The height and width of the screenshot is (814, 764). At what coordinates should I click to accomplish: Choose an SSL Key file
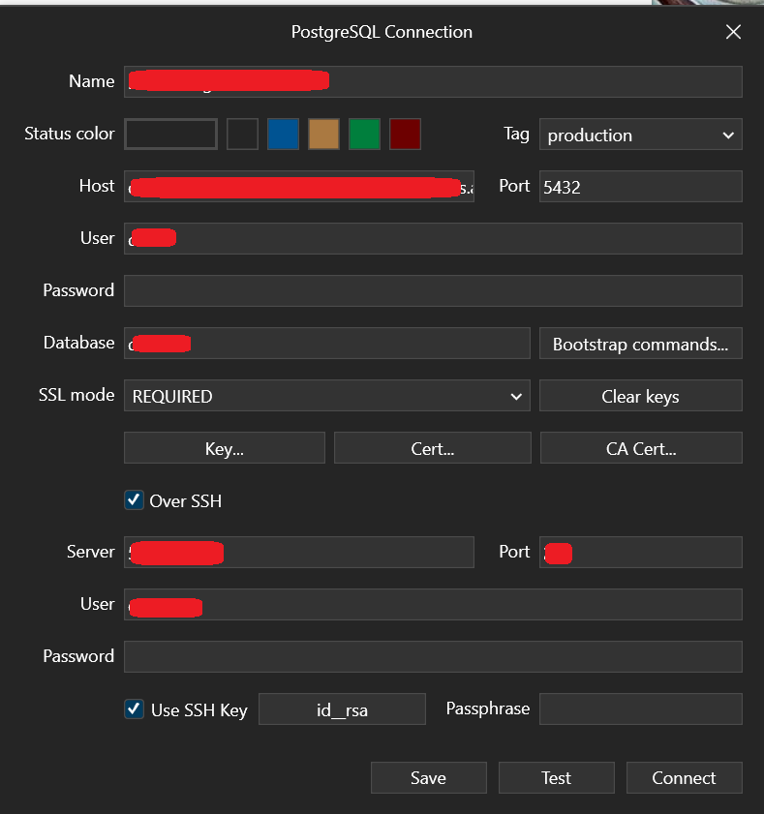[x=225, y=447]
